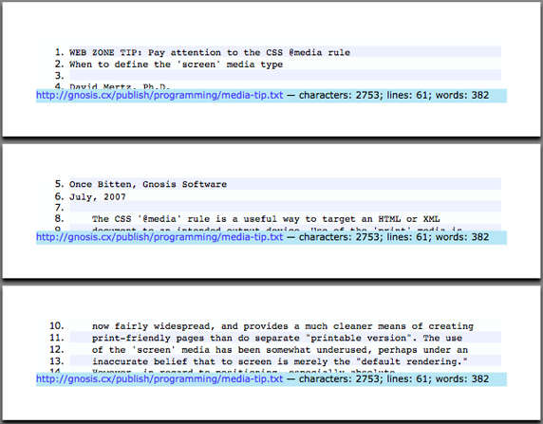543x424 pixels.
Task: Click the empty row numbered 7
Action: (x=285, y=206)
